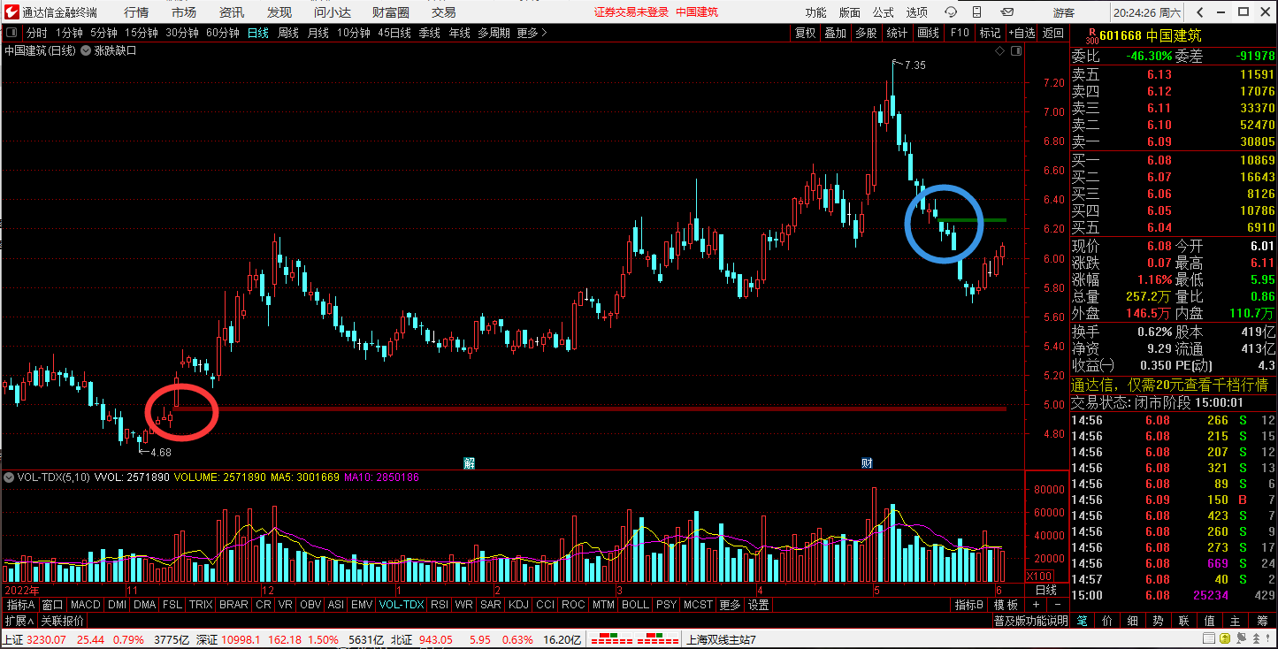This screenshot has width=1278, height=649.
Task: Open the 资讯 menu
Action: pyautogui.click(x=232, y=12)
